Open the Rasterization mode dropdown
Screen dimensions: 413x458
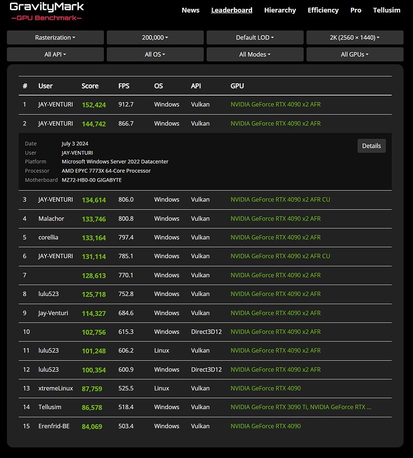[54, 37]
